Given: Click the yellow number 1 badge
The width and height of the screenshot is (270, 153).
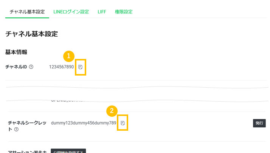Looking at the screenshot, I should pyautogui.click(x=68, y=56).
